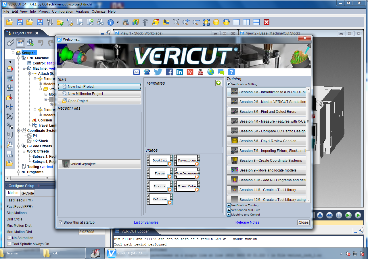Viewport: 368px width, 259px height.
Task: Enable Tool Spindle Always On checkbox
Action: [9, 244]
